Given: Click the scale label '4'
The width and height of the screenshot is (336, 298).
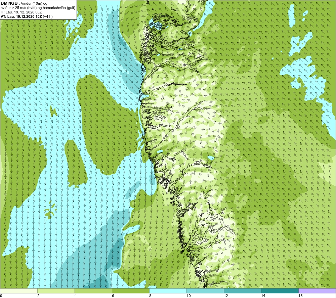Looking at the screenshot, I should tap(76, 296).
